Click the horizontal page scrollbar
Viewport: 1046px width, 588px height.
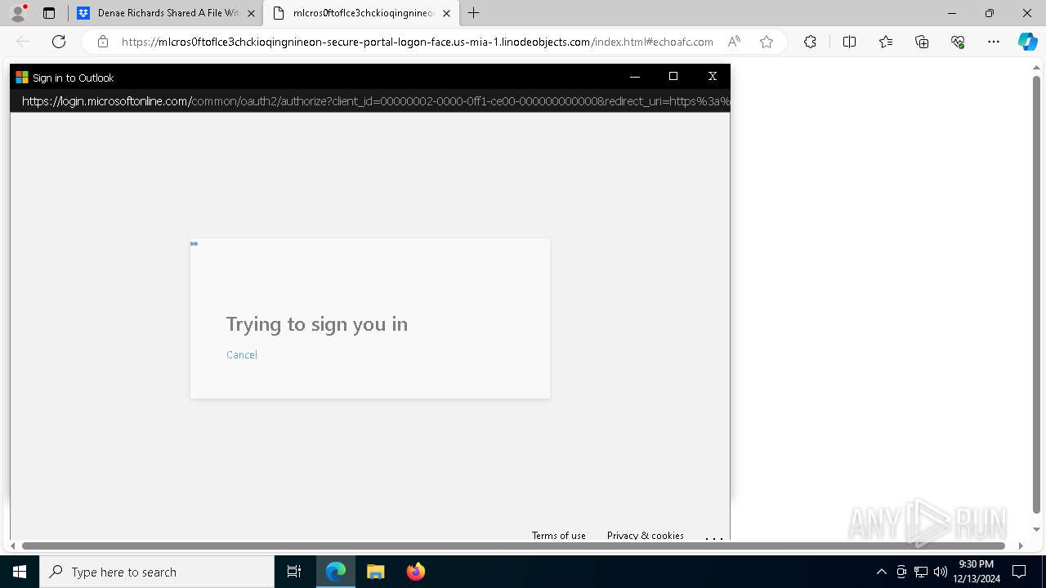[x=513, y=546]
